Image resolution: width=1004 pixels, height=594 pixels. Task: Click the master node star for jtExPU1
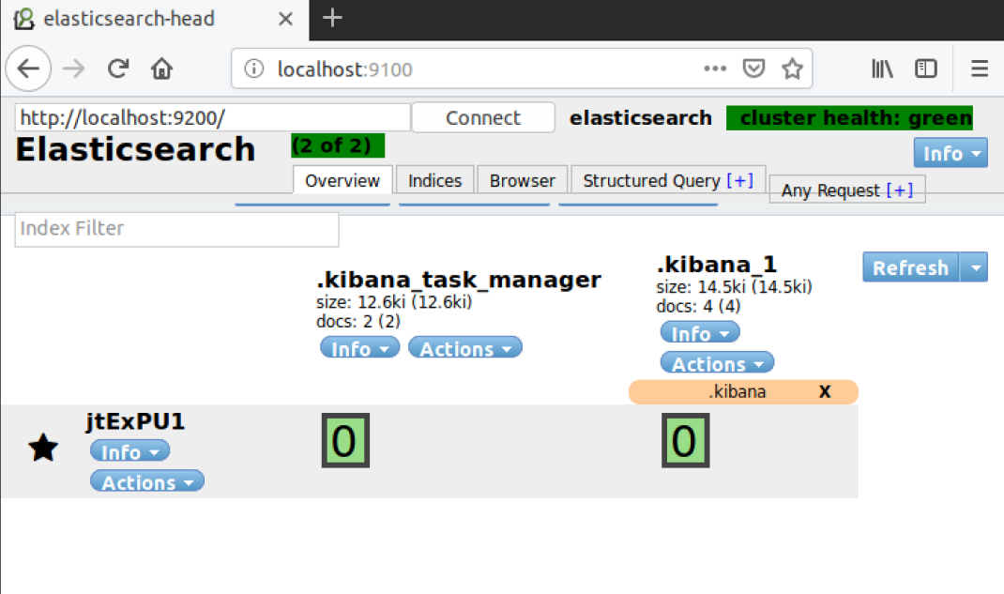[43, 448]
